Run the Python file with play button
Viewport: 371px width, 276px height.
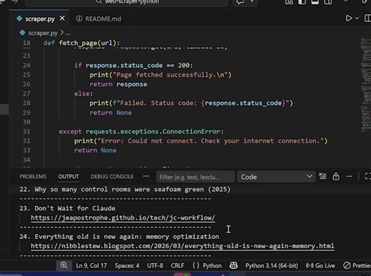pyautogui.click(x=349, y=19)
